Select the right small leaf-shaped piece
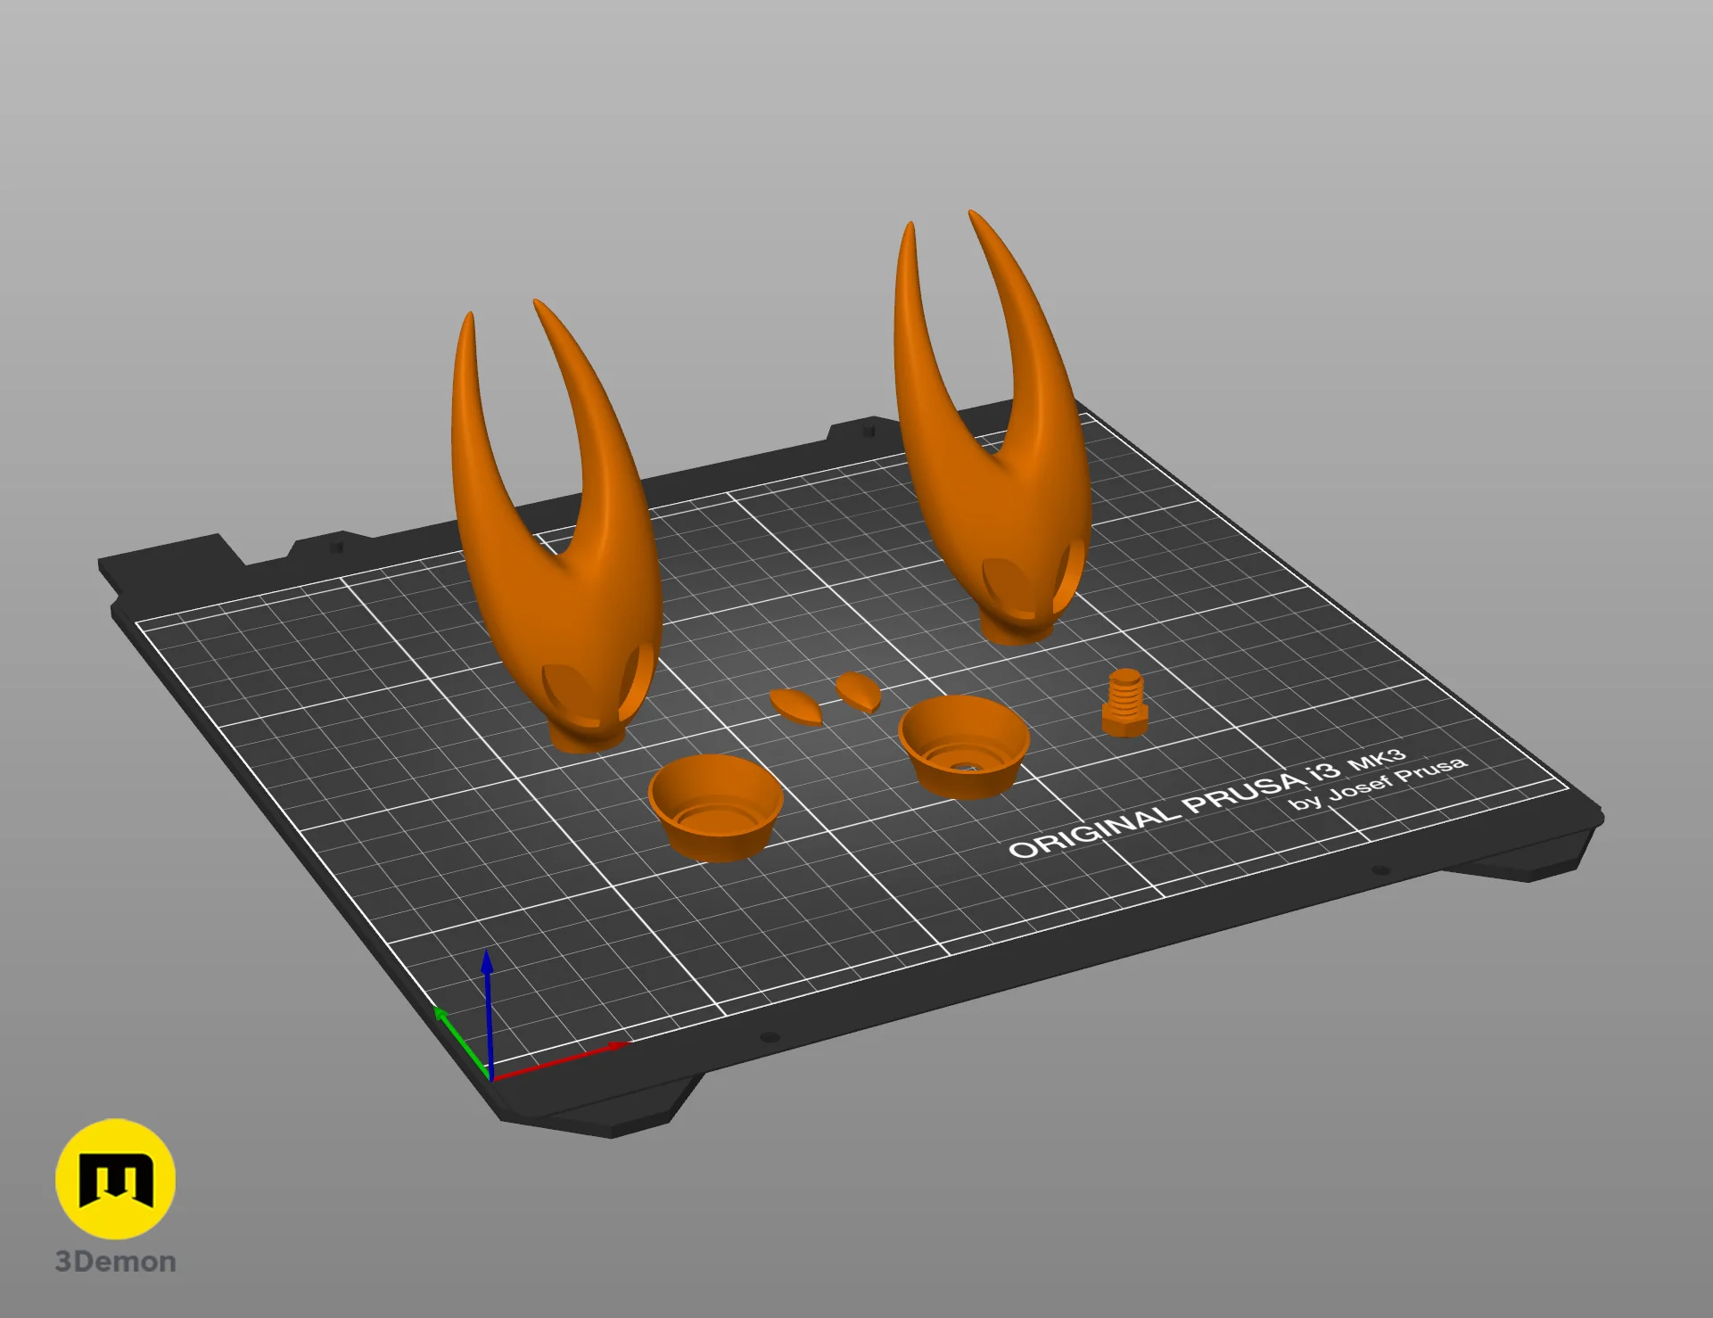The width and height of the screenshot is (1713, 1318). click(x=859, y=691)
